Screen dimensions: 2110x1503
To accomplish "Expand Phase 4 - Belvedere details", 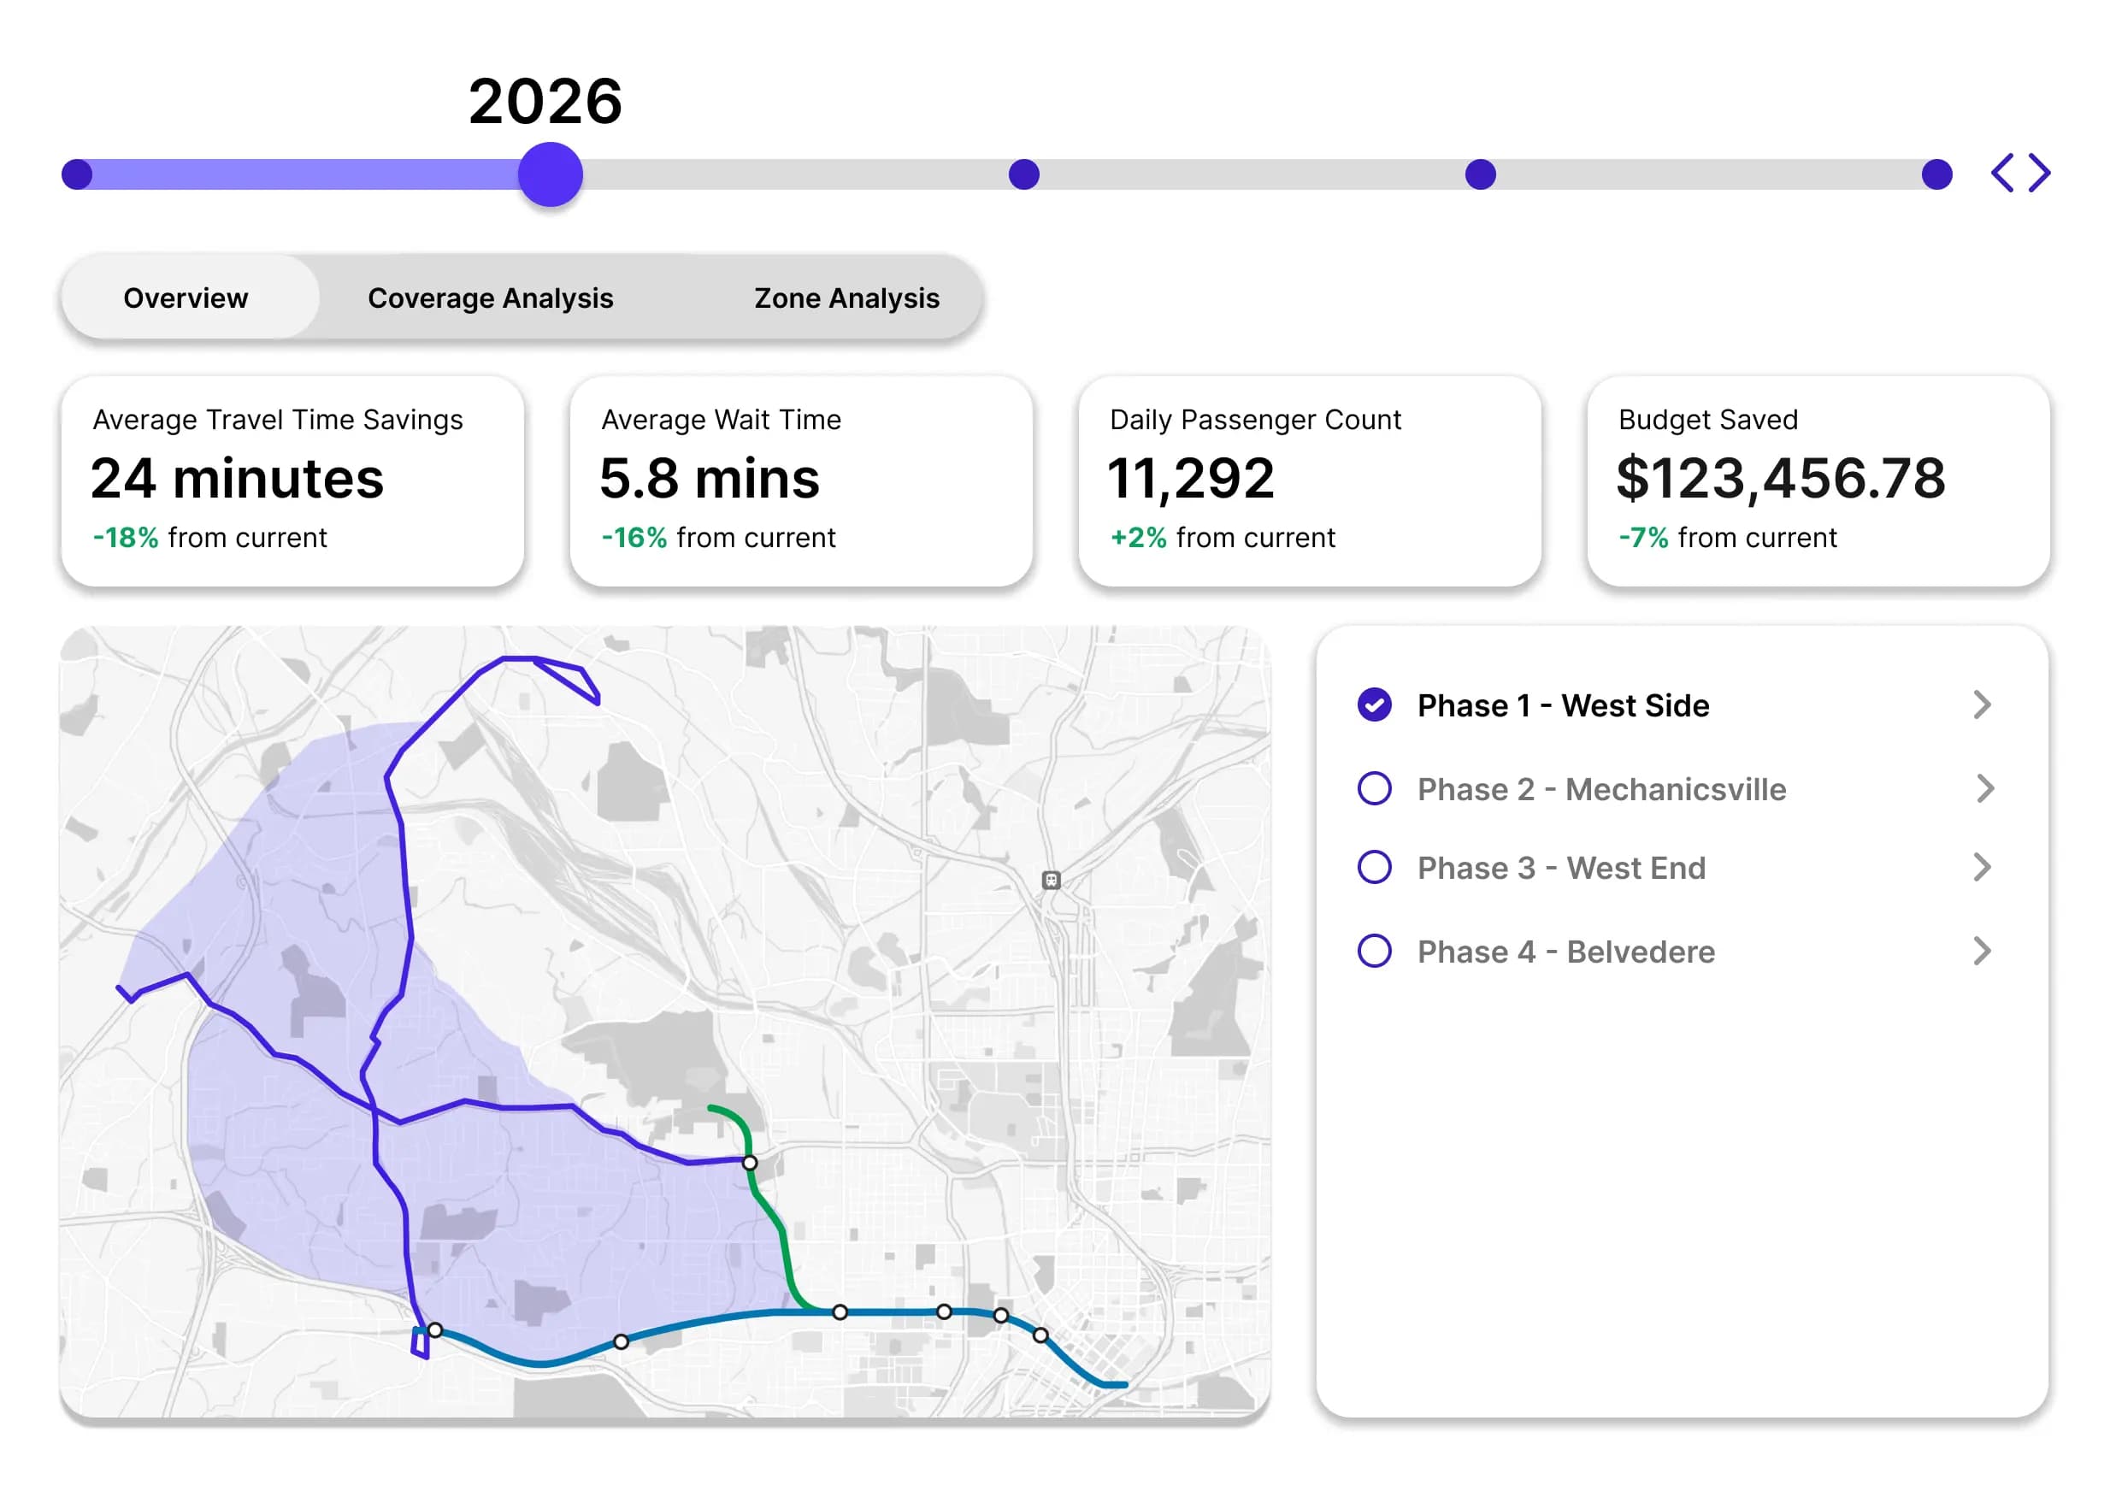I will coord(1983,951).
